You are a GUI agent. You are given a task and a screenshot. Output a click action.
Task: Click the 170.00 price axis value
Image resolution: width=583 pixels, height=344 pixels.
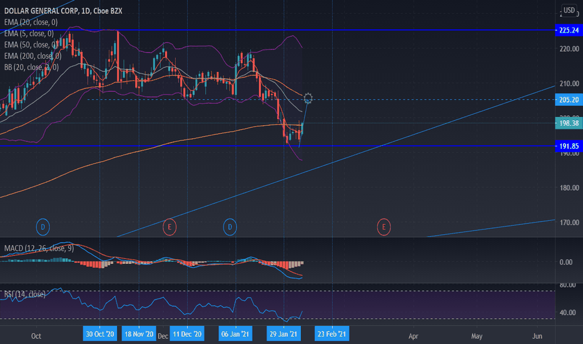pos(569,223)
